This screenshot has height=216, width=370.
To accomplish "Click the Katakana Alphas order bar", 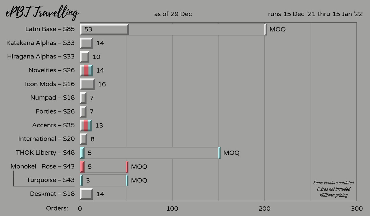I will (x=86, y=43).
